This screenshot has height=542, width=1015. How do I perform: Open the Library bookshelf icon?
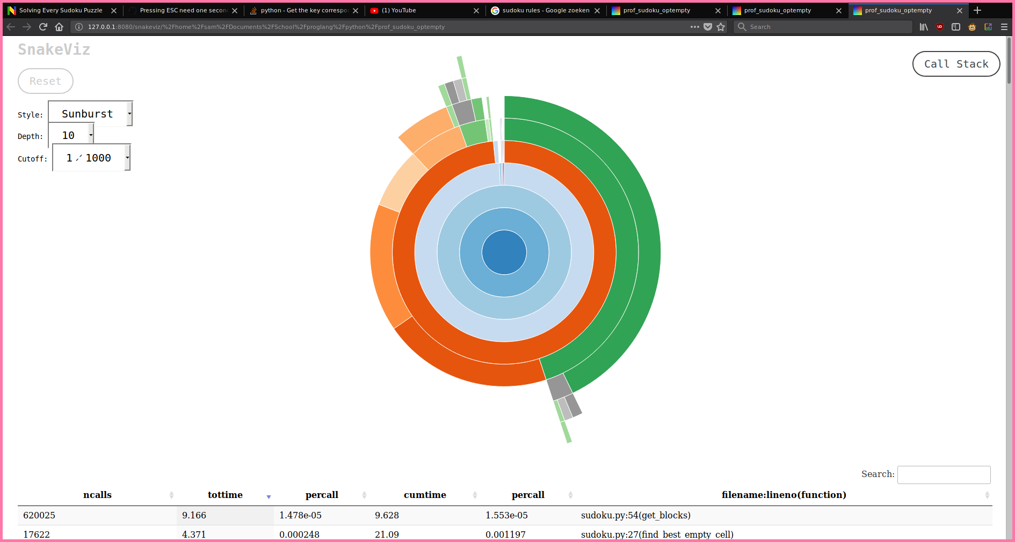924,27
